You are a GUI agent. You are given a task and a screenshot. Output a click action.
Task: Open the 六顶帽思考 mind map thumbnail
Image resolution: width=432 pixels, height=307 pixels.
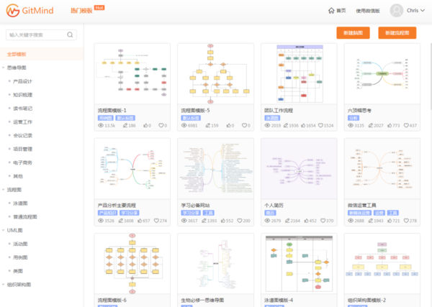tap(382, 74)
